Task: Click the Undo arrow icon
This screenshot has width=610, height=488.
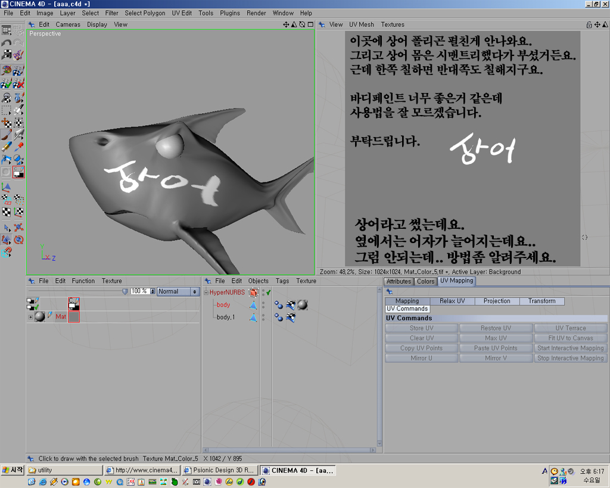Action: [x=6, y=43]
